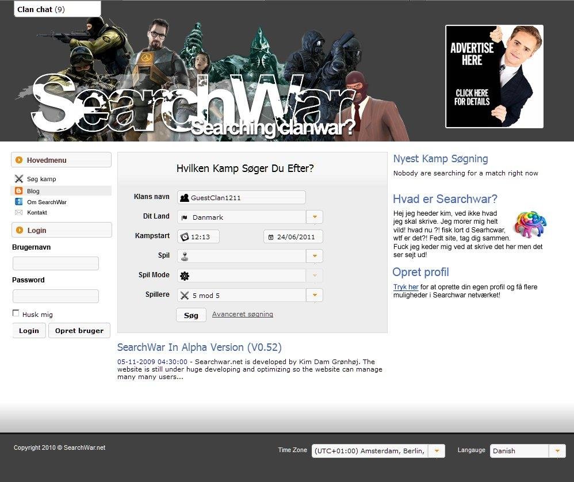Image resolution: width=574 pixels, height=482 pixels.
Task: Click the joystick icon in the Spil field
Action: point(185,255)
